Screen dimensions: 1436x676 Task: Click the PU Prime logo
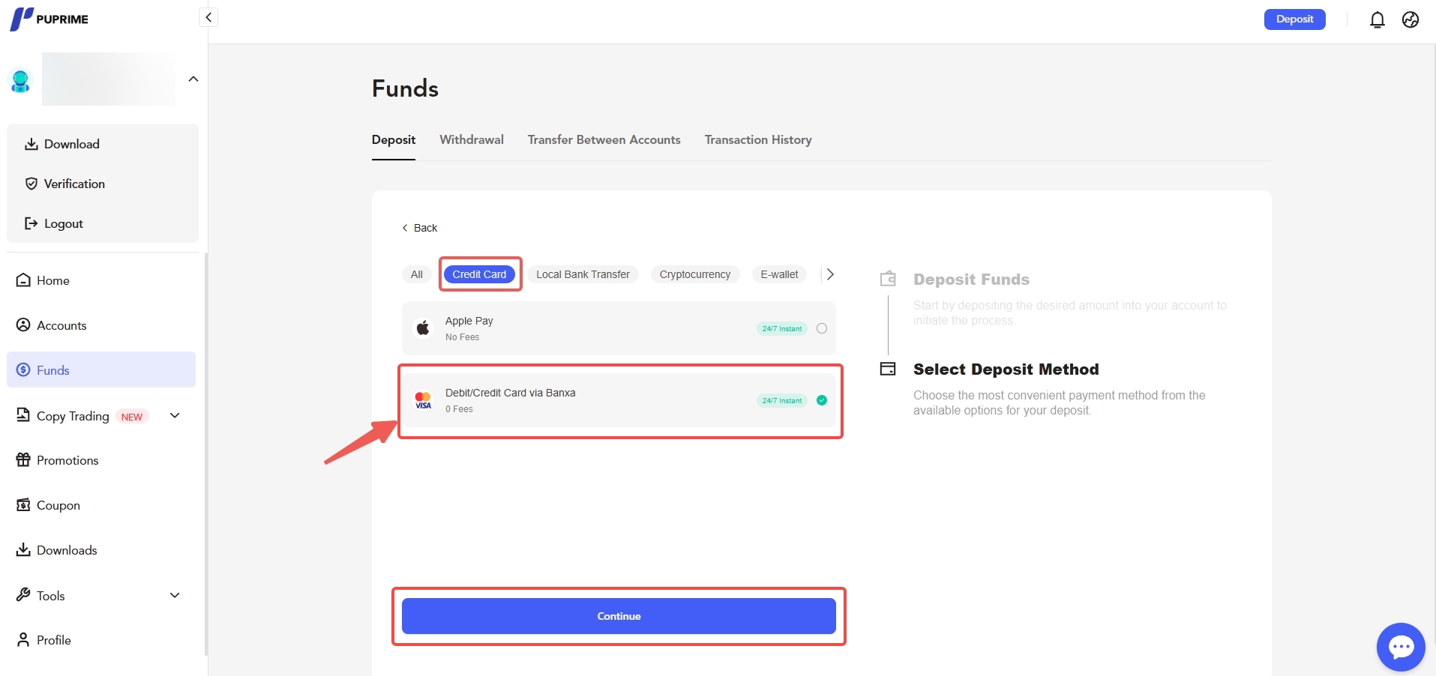(x=49, y=19)
